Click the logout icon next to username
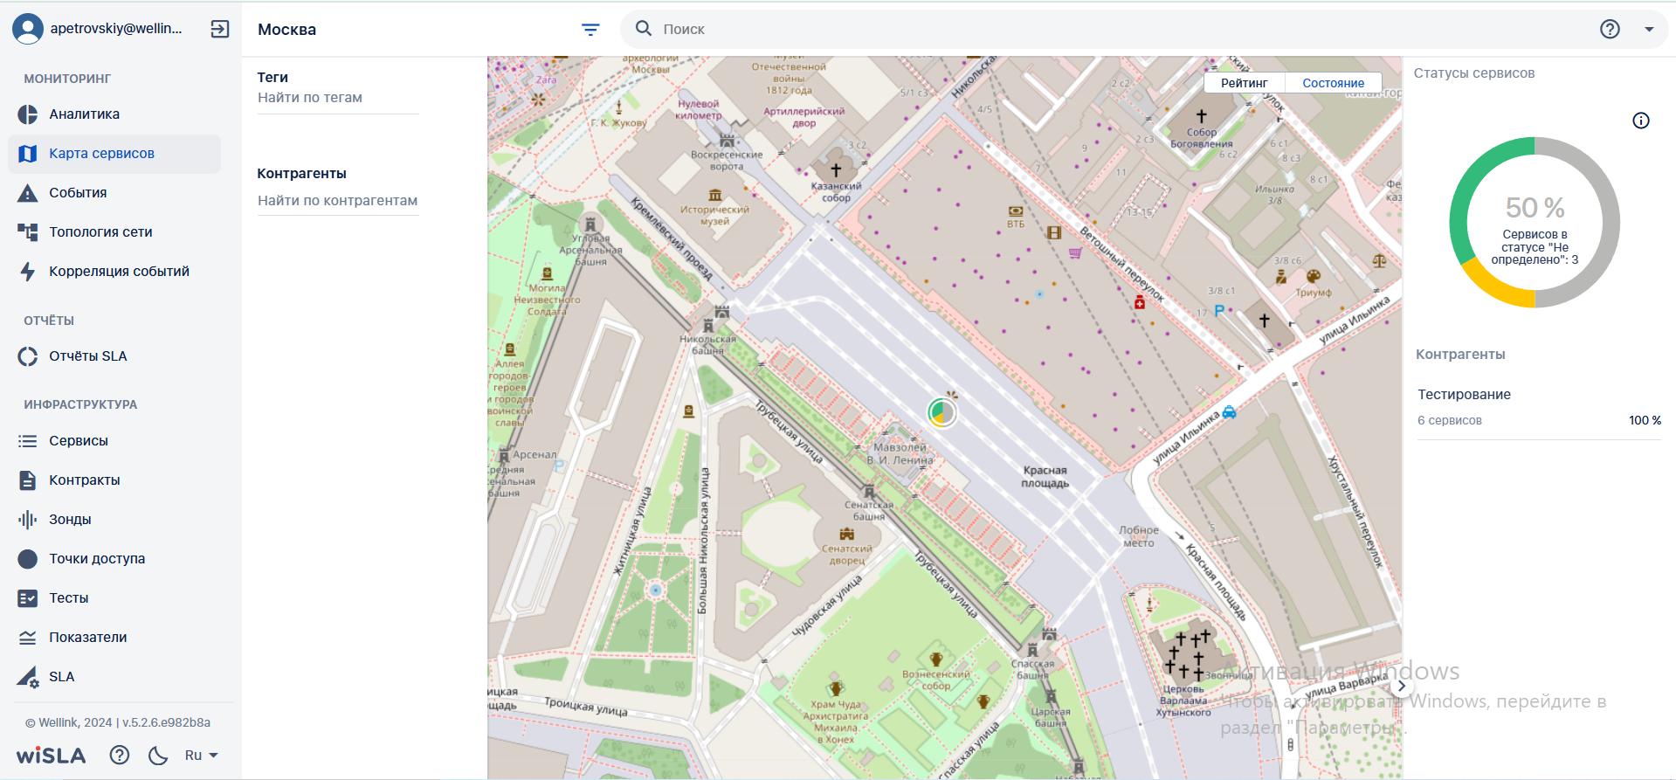 [x=220, y=29]
